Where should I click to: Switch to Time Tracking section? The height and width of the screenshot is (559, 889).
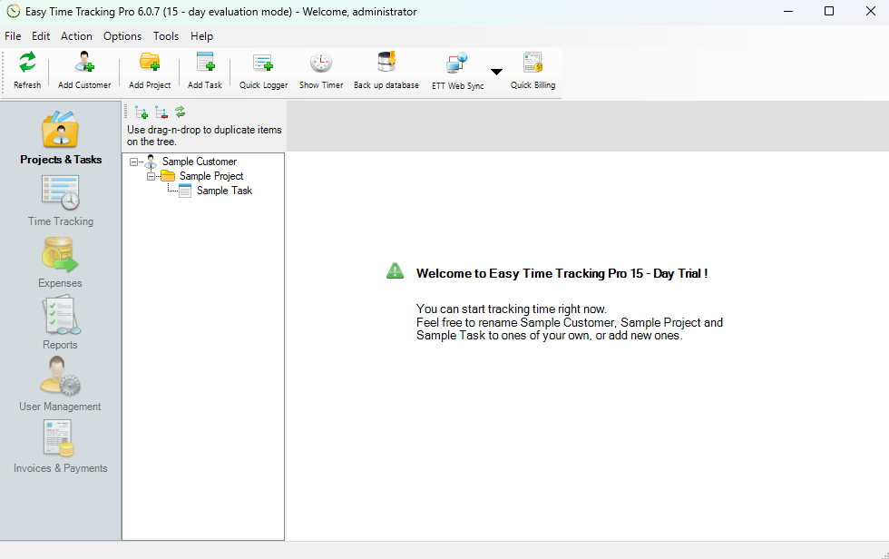(x=61, y=201)
